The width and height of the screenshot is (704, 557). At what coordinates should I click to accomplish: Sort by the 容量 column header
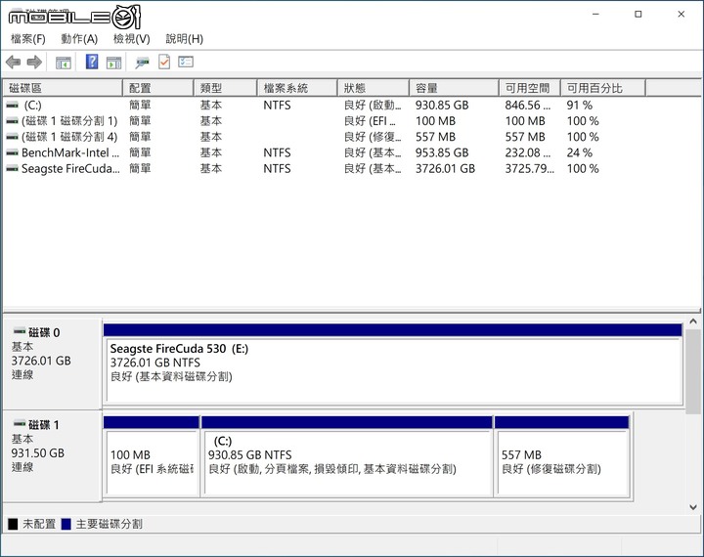pyautogui.click(x=455, y=88)
